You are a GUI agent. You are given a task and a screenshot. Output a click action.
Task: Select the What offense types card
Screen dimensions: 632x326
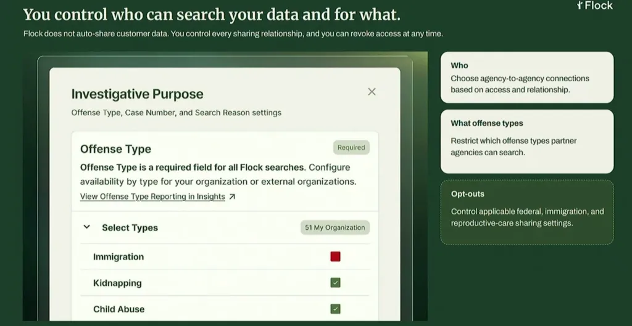click(x=527, y=141)
